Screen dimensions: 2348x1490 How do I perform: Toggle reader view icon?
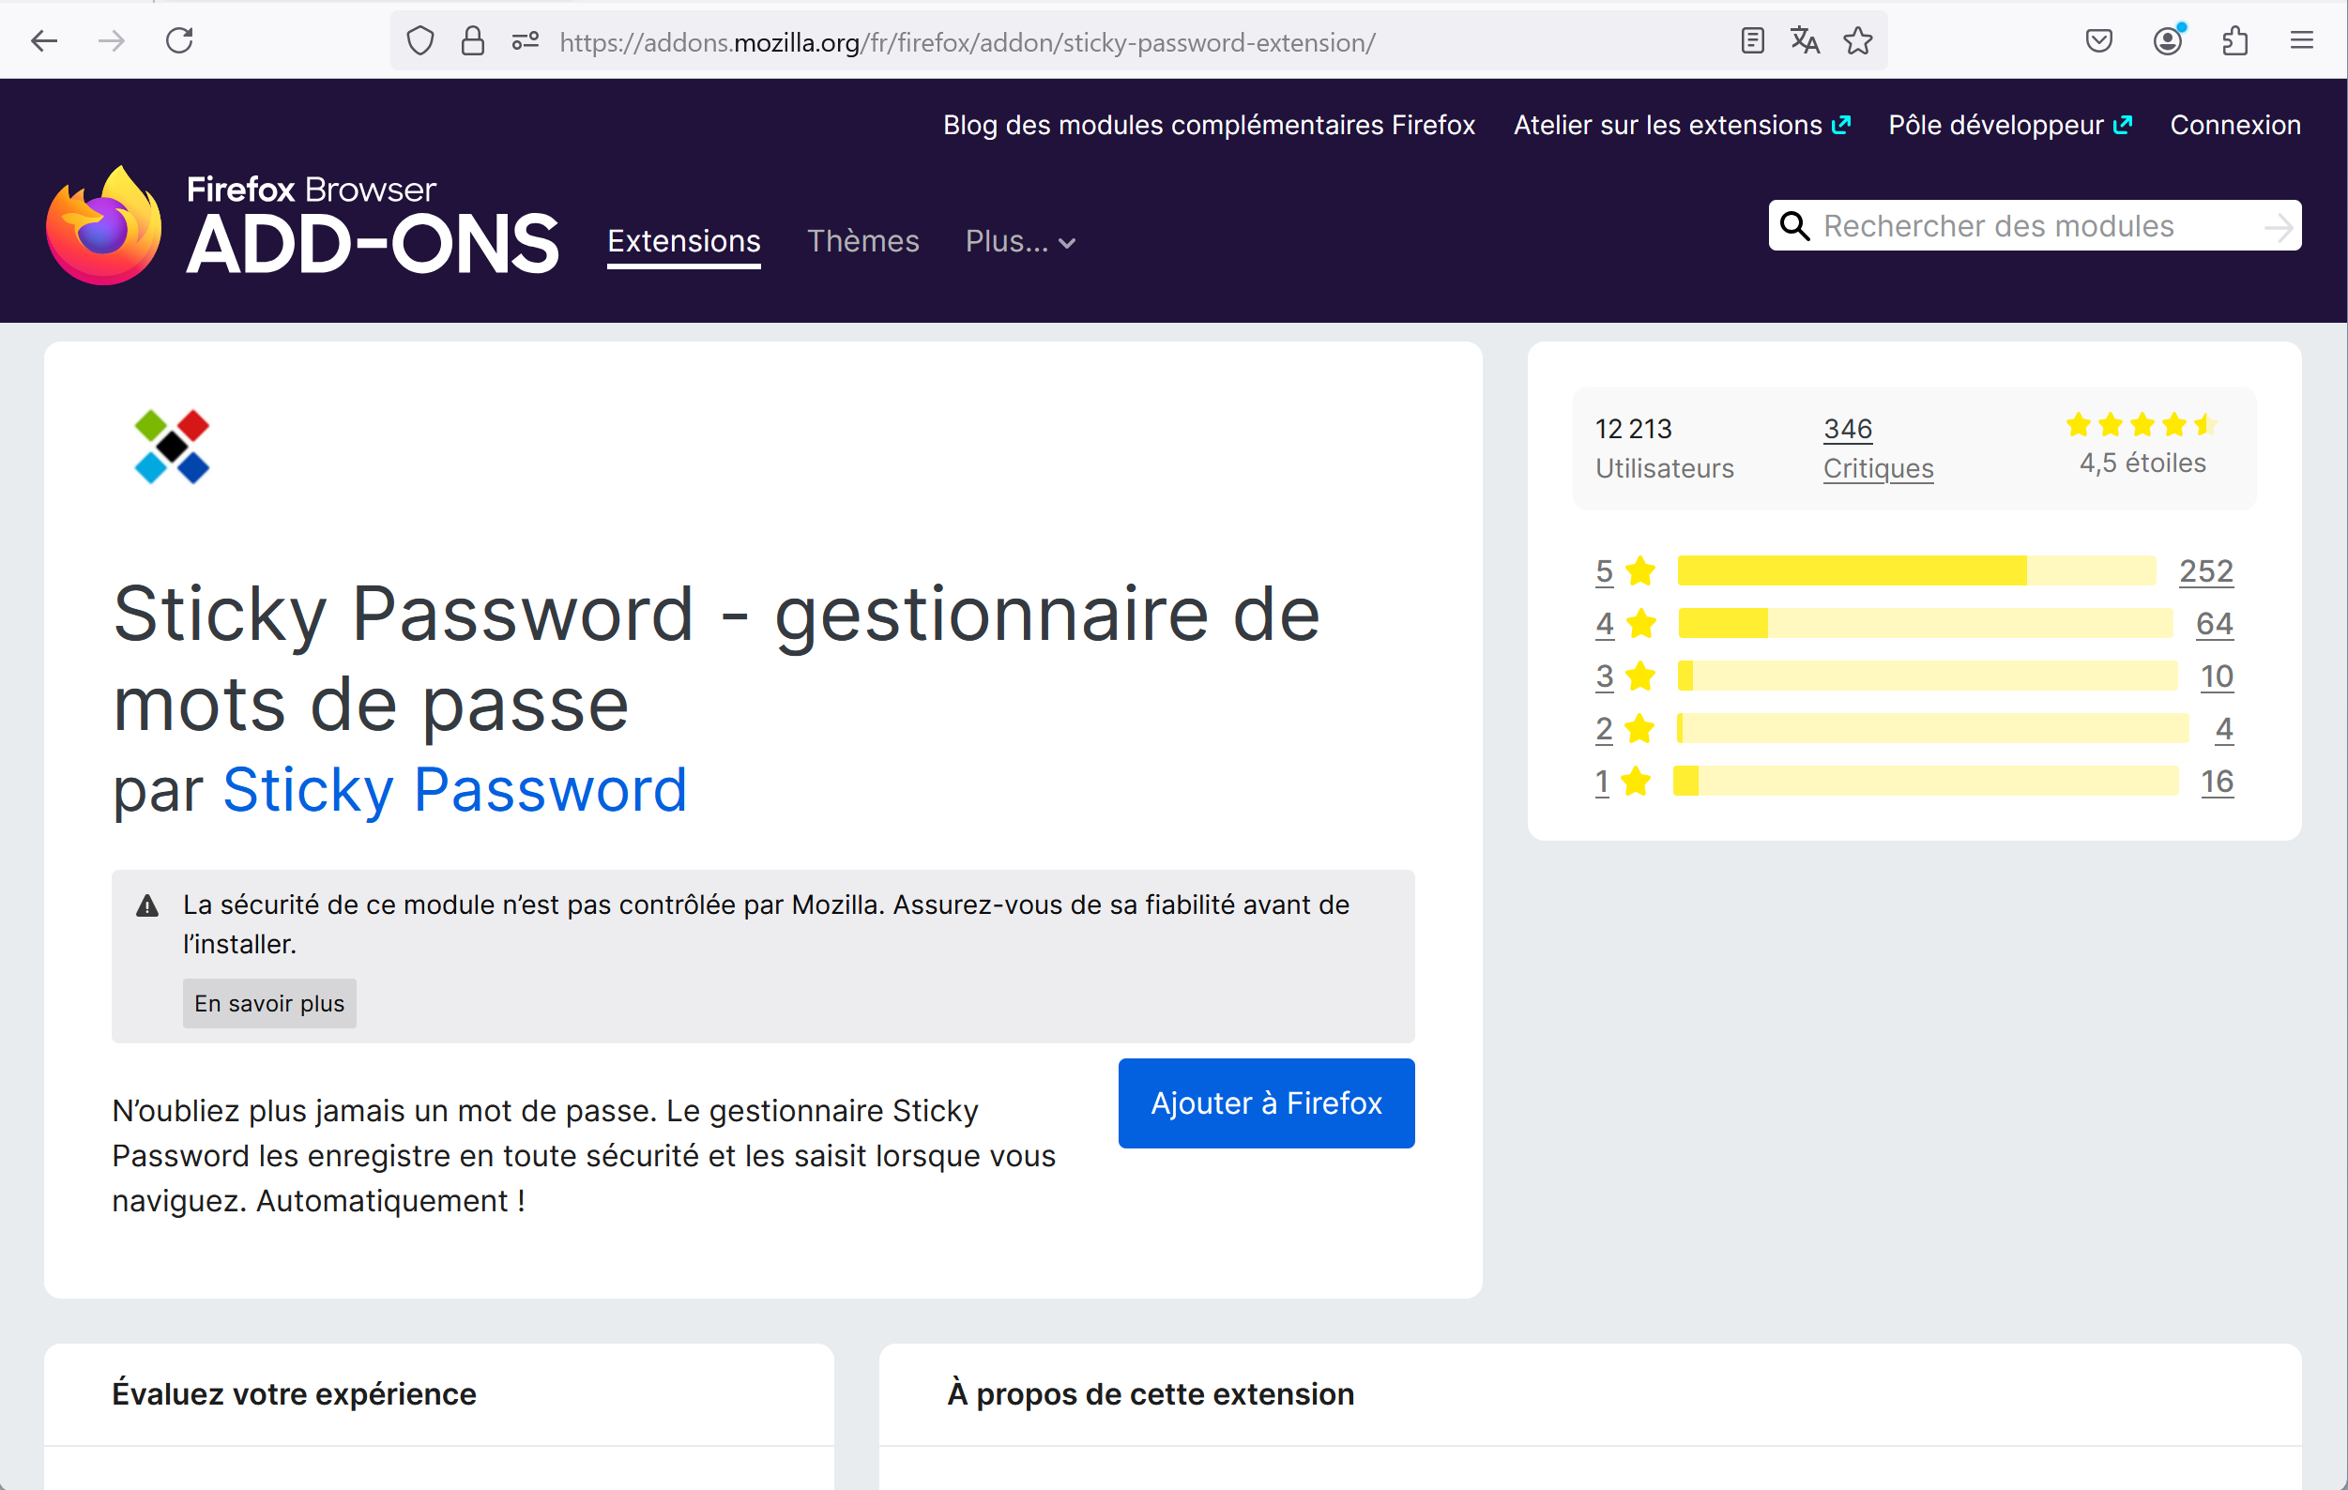click(x=1752, y=41)
